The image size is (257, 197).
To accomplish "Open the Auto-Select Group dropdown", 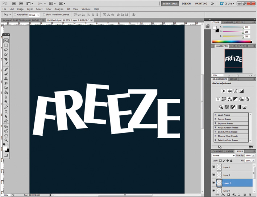I will click(34, 15).
